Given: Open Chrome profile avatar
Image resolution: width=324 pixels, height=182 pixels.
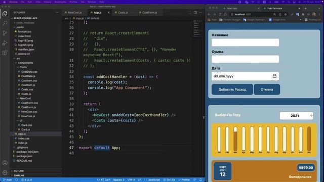Looking at the screenshot, I should [314, 15].
